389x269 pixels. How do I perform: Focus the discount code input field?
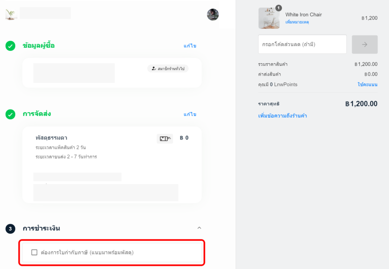point(302,45)
